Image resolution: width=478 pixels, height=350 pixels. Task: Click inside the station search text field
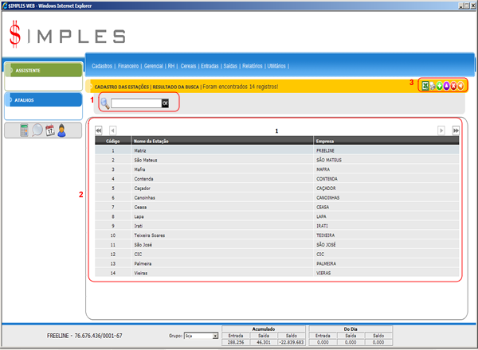pyautogui.click(x=135, y=103)
